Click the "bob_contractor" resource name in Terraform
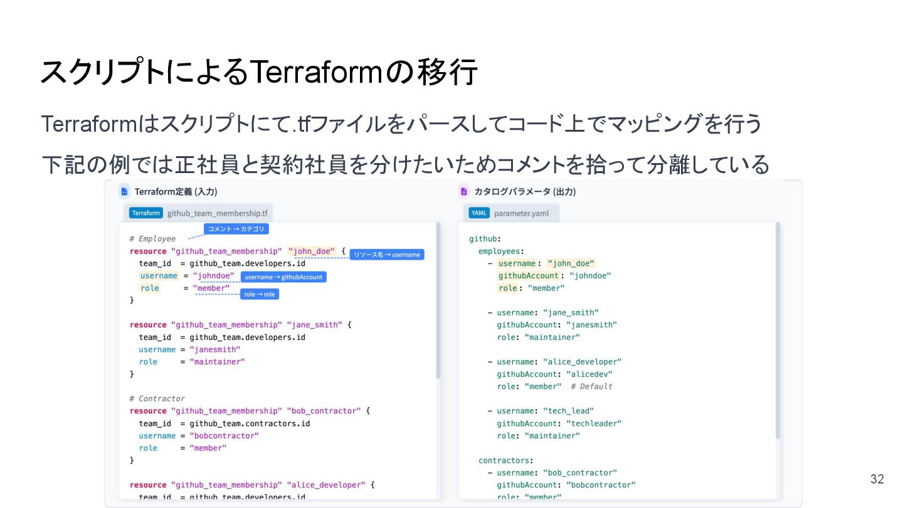The image size is (903, 508). click(324, 411)
